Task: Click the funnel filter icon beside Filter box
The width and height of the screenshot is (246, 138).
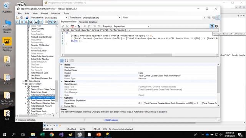Action: [204, 18]
